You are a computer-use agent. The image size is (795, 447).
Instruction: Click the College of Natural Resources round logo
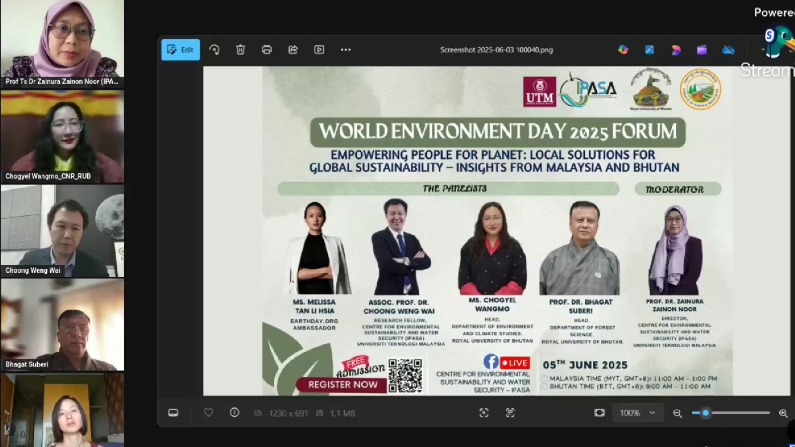pos(701,89)
